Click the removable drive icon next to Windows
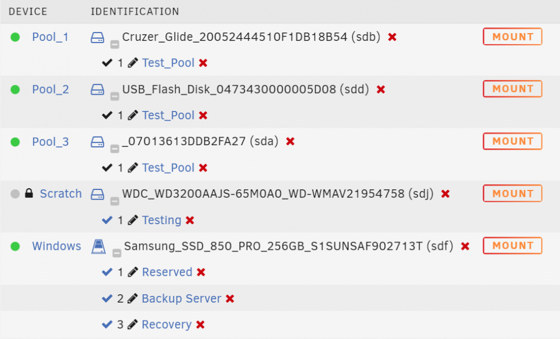Screen dimensions: 560x339 click(98, 247)
